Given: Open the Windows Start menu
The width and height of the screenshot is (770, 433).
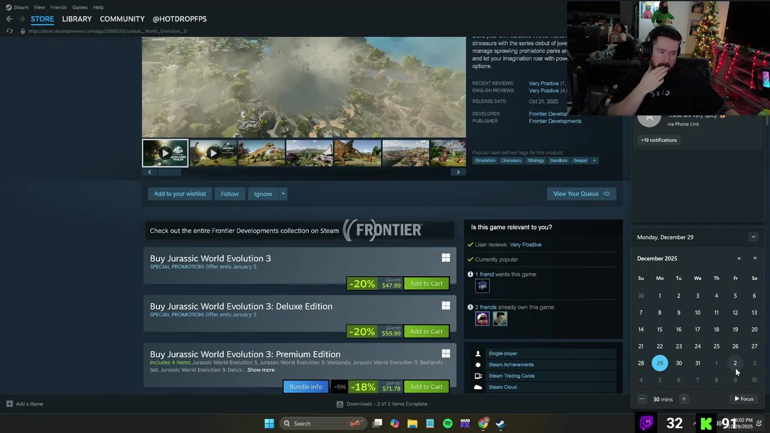Looking at the screenshot, I should point(269,423).
